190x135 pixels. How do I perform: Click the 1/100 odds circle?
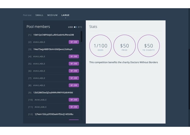[x=100, y=46]
